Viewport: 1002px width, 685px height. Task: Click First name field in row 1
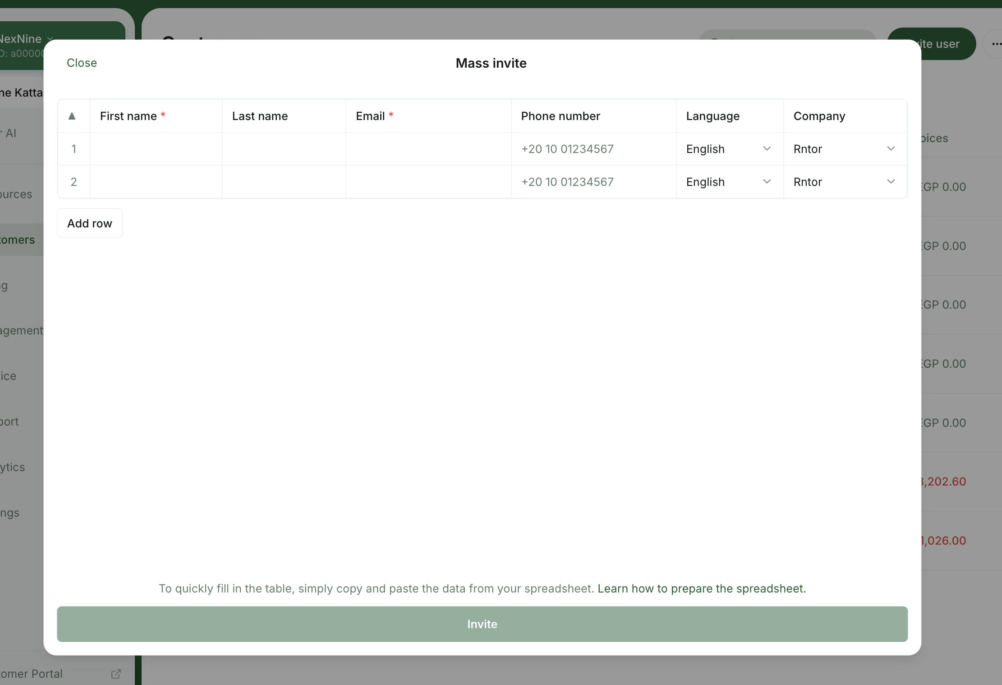[x=156, y=149]
